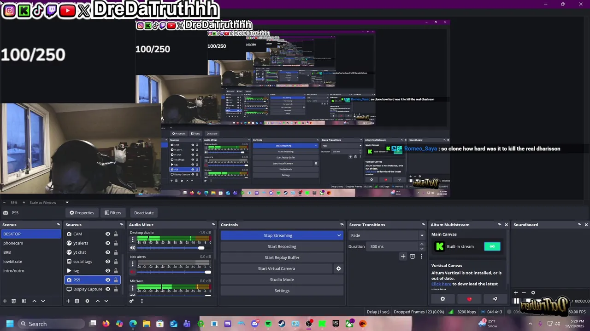Open Properties for PS5 source

(82, 213)
